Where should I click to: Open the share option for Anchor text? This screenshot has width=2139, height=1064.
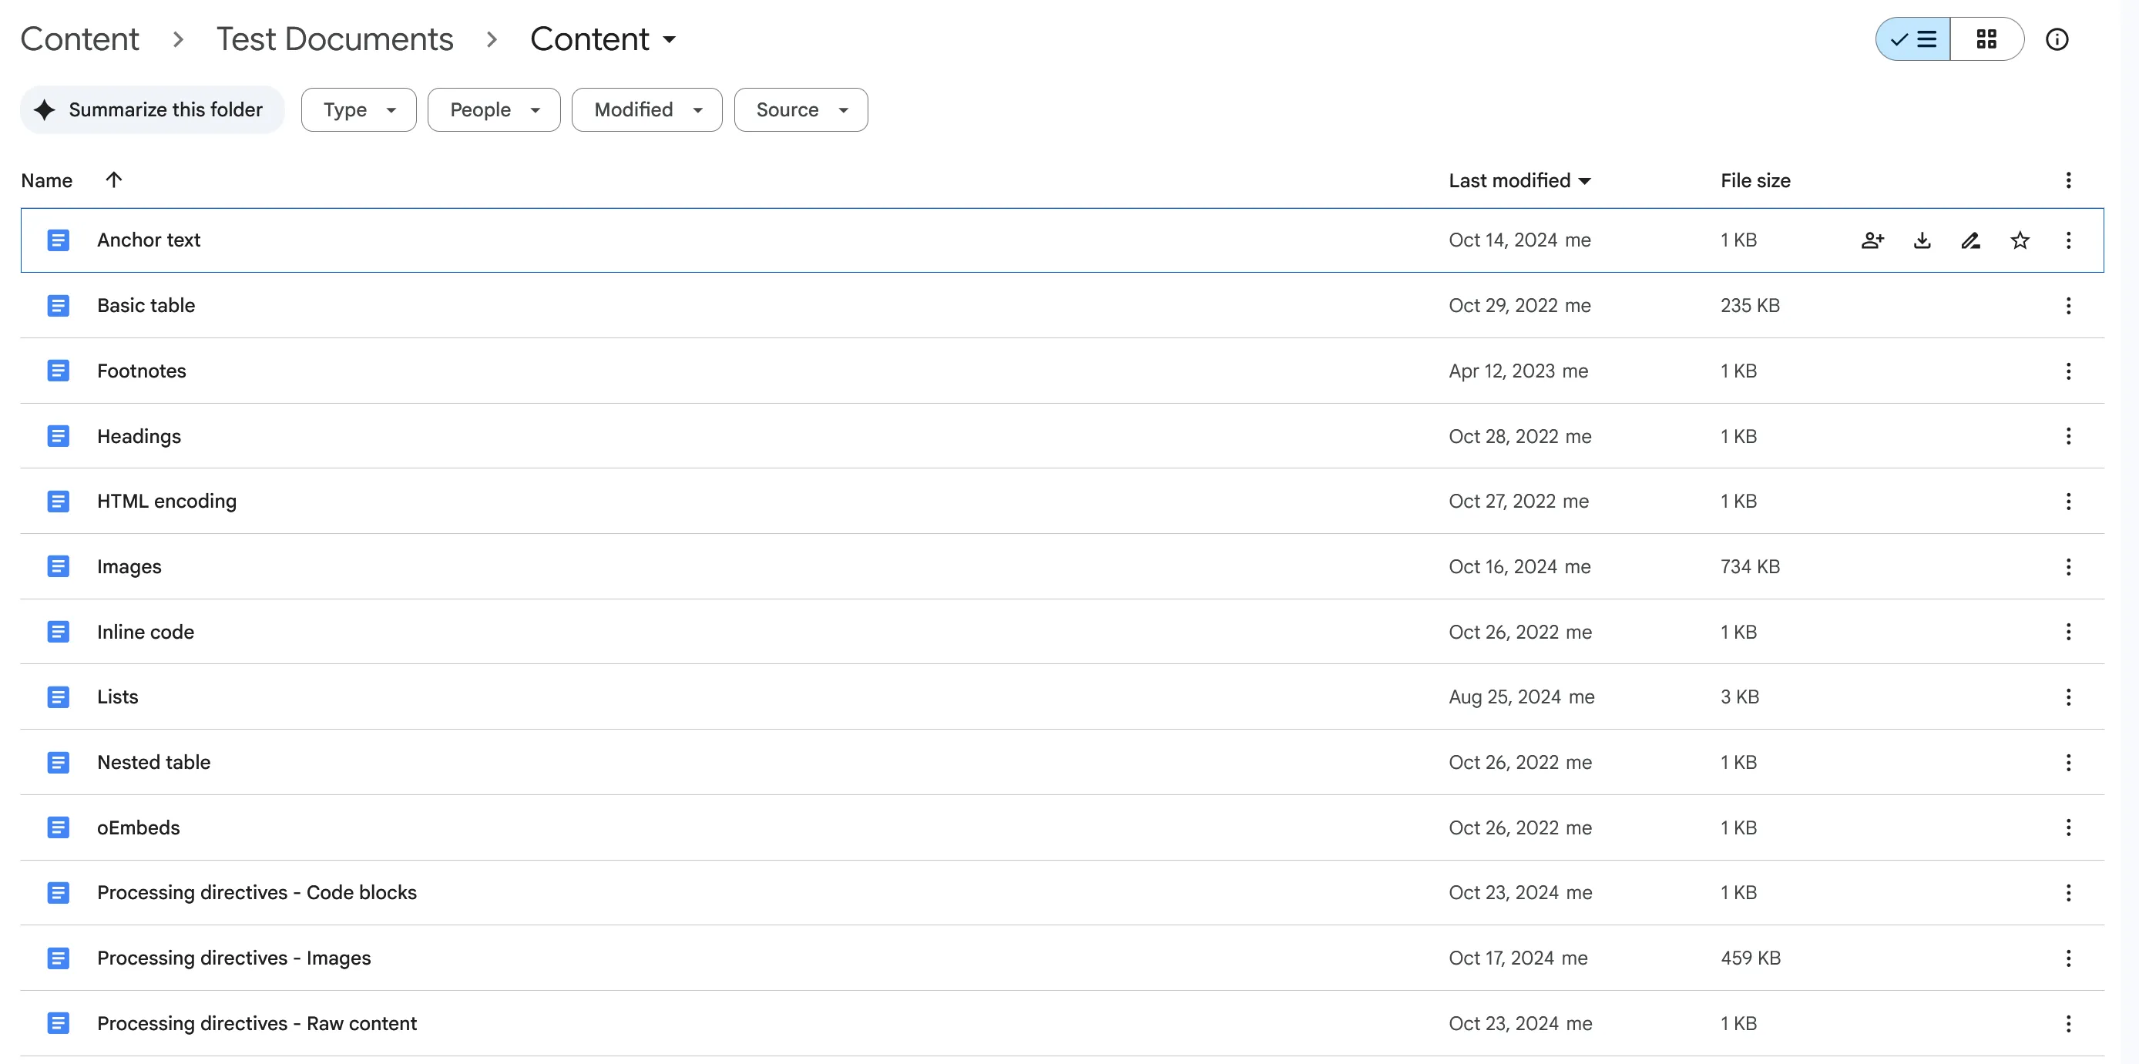pos(1872,240)
